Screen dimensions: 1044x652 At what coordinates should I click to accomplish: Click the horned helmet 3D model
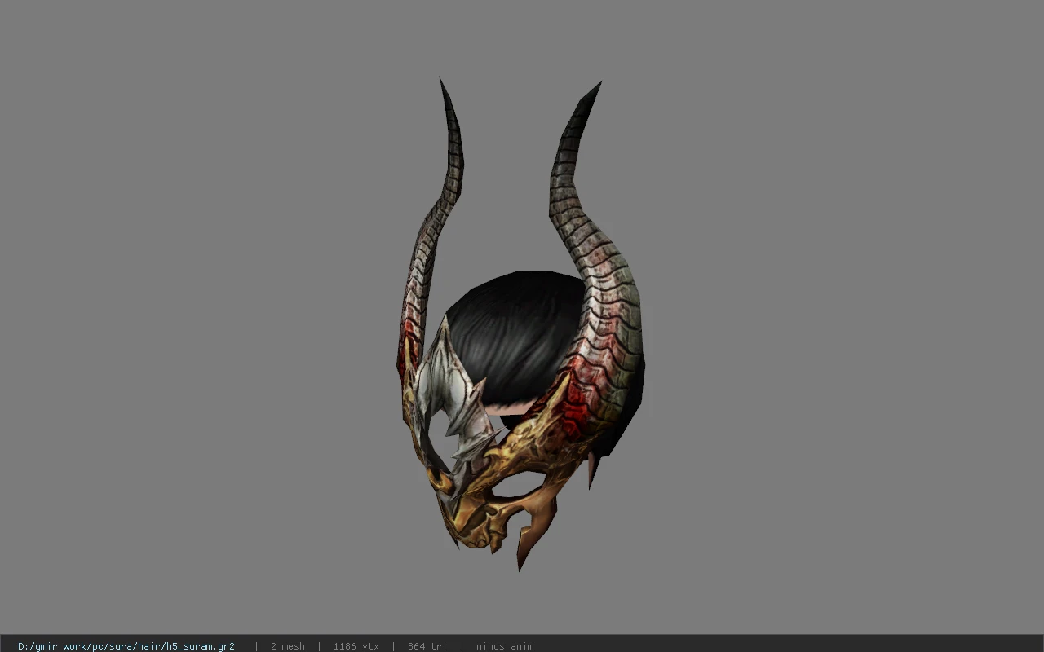pyautogui.click(x=520, y=326)
